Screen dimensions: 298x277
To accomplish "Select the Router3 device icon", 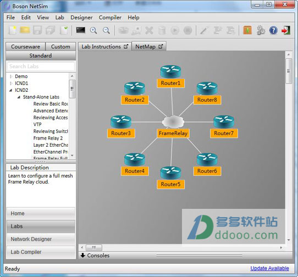I will tap(121, 121).
